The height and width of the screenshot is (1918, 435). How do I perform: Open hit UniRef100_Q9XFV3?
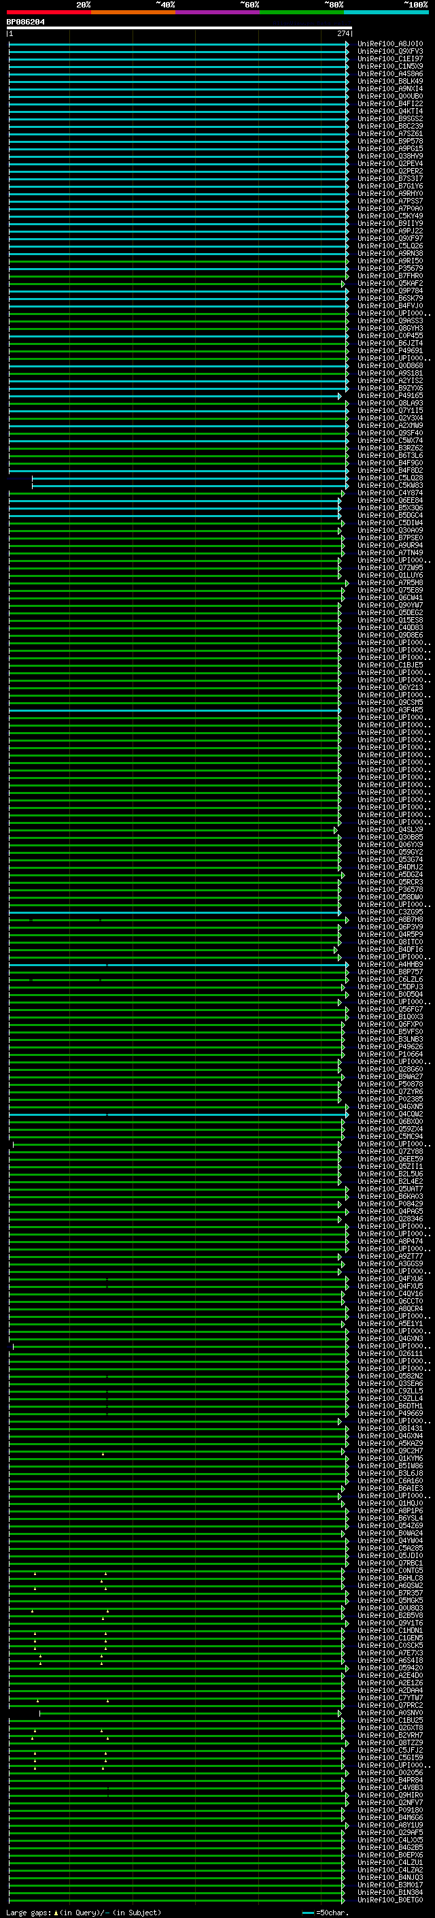390,52
